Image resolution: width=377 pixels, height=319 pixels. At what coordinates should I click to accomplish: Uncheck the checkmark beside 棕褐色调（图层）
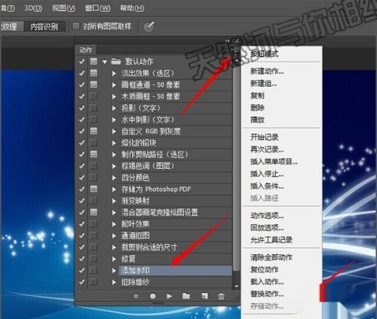point(81,166)
